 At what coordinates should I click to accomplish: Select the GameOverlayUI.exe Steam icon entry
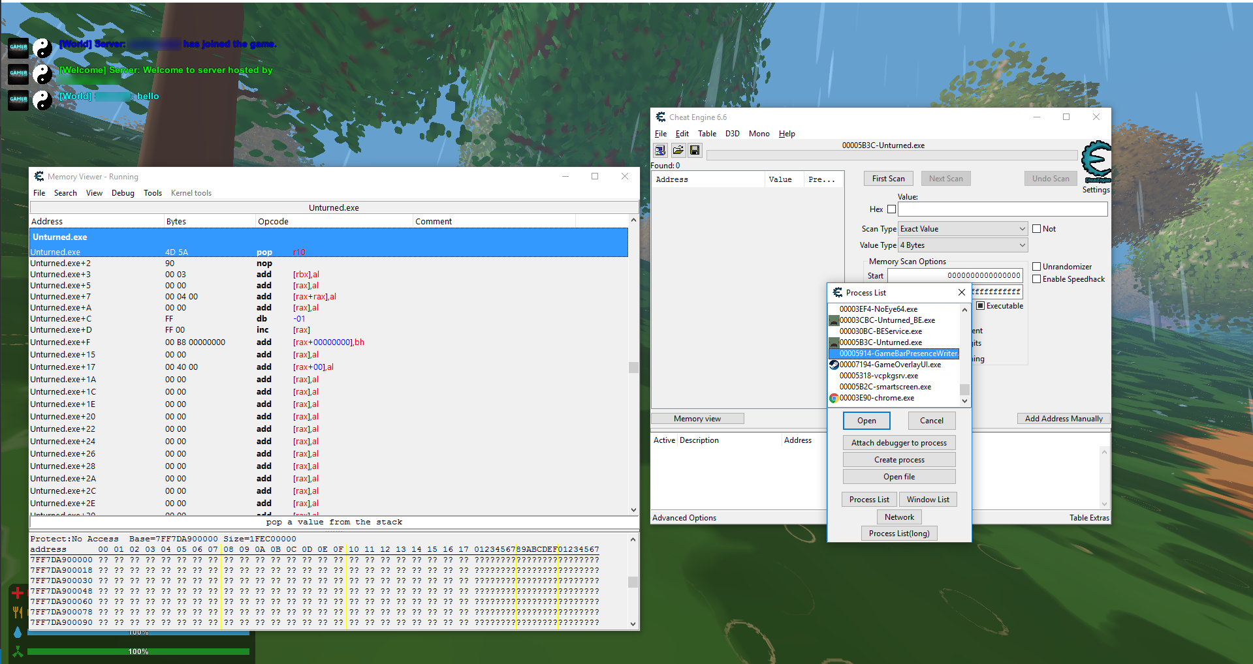click(x=834, y=365)
